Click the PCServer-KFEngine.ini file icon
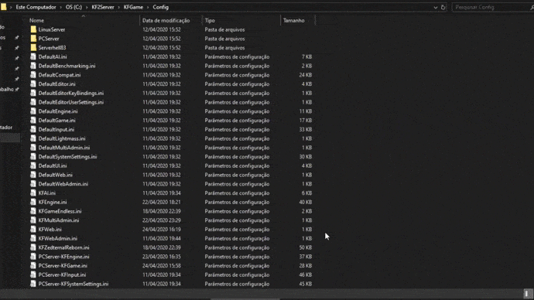This screenshot has width=534, height=300. [x=33, y=257]
